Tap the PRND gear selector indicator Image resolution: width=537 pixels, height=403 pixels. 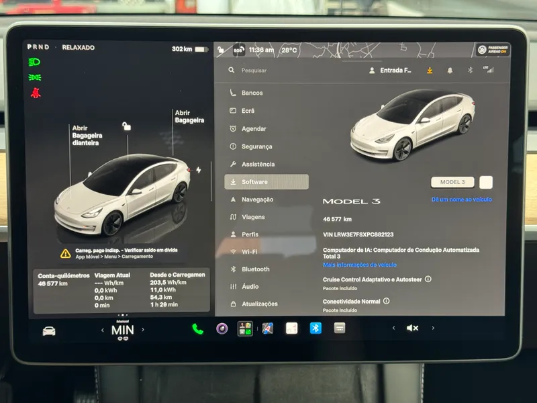38,47
